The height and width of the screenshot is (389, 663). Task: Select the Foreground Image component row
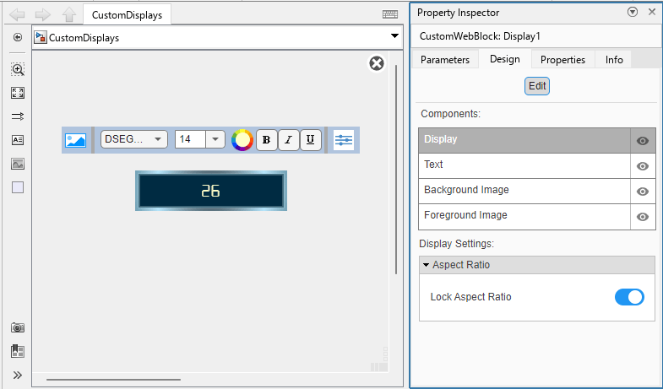click(x=524, y=217)
